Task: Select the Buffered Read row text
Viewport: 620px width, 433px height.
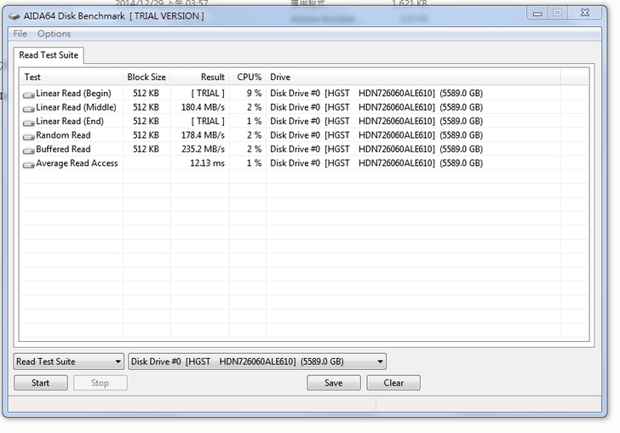Action: (63, 149)
